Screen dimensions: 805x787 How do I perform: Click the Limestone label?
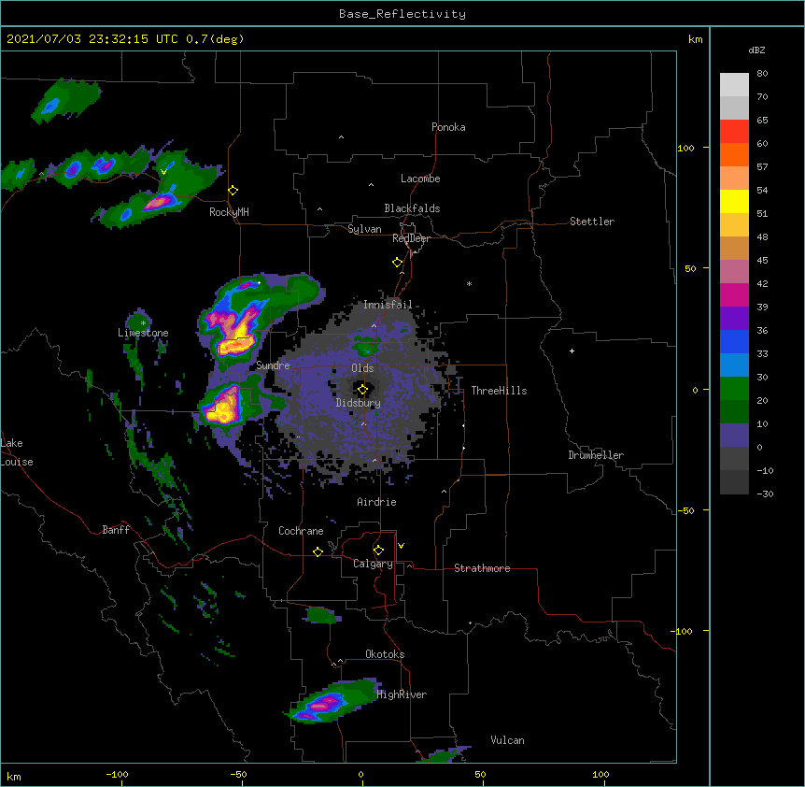(x=143, y=333)
